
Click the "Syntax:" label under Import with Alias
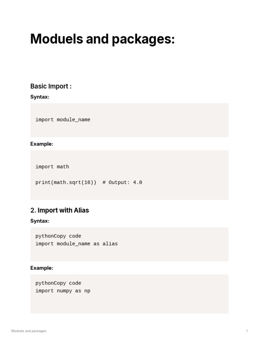point(40,221)
